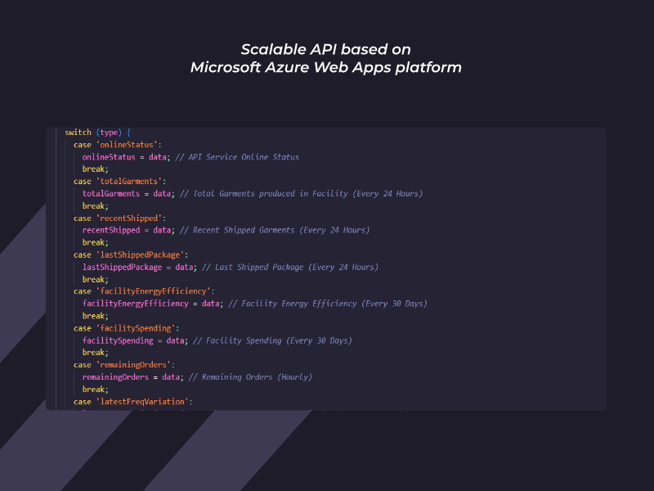The image size is (654, 491).
Task: Click the 'remainingOrders = data;' assignment
Action: [133, 377]
